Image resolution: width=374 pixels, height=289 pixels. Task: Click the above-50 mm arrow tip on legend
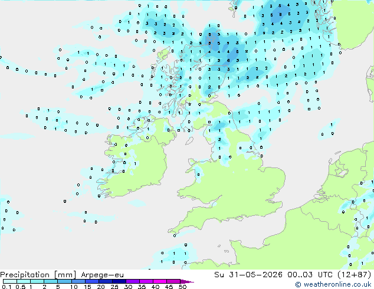187,281
